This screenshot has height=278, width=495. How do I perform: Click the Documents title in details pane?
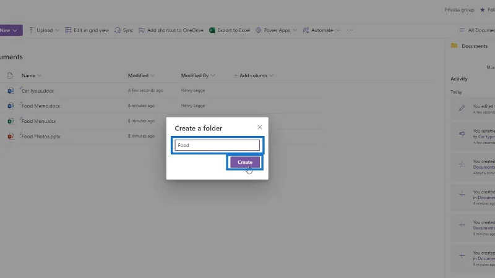[475, 46]
